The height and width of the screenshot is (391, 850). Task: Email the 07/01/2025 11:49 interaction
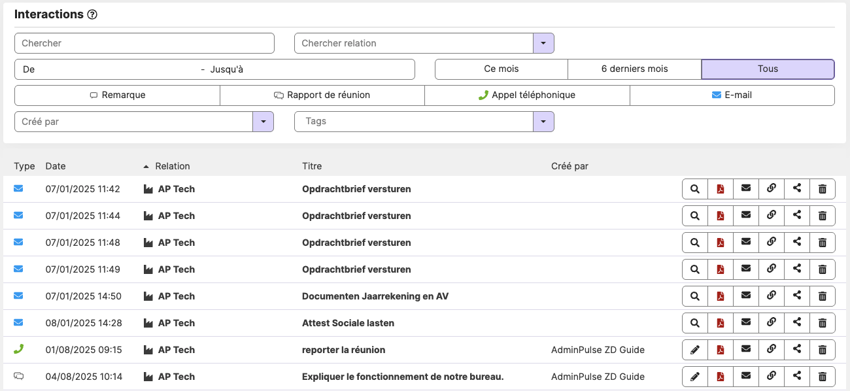(746, 269)
